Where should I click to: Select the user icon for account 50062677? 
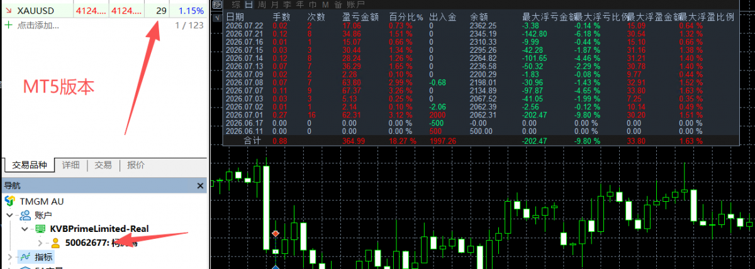coord(55,243)
